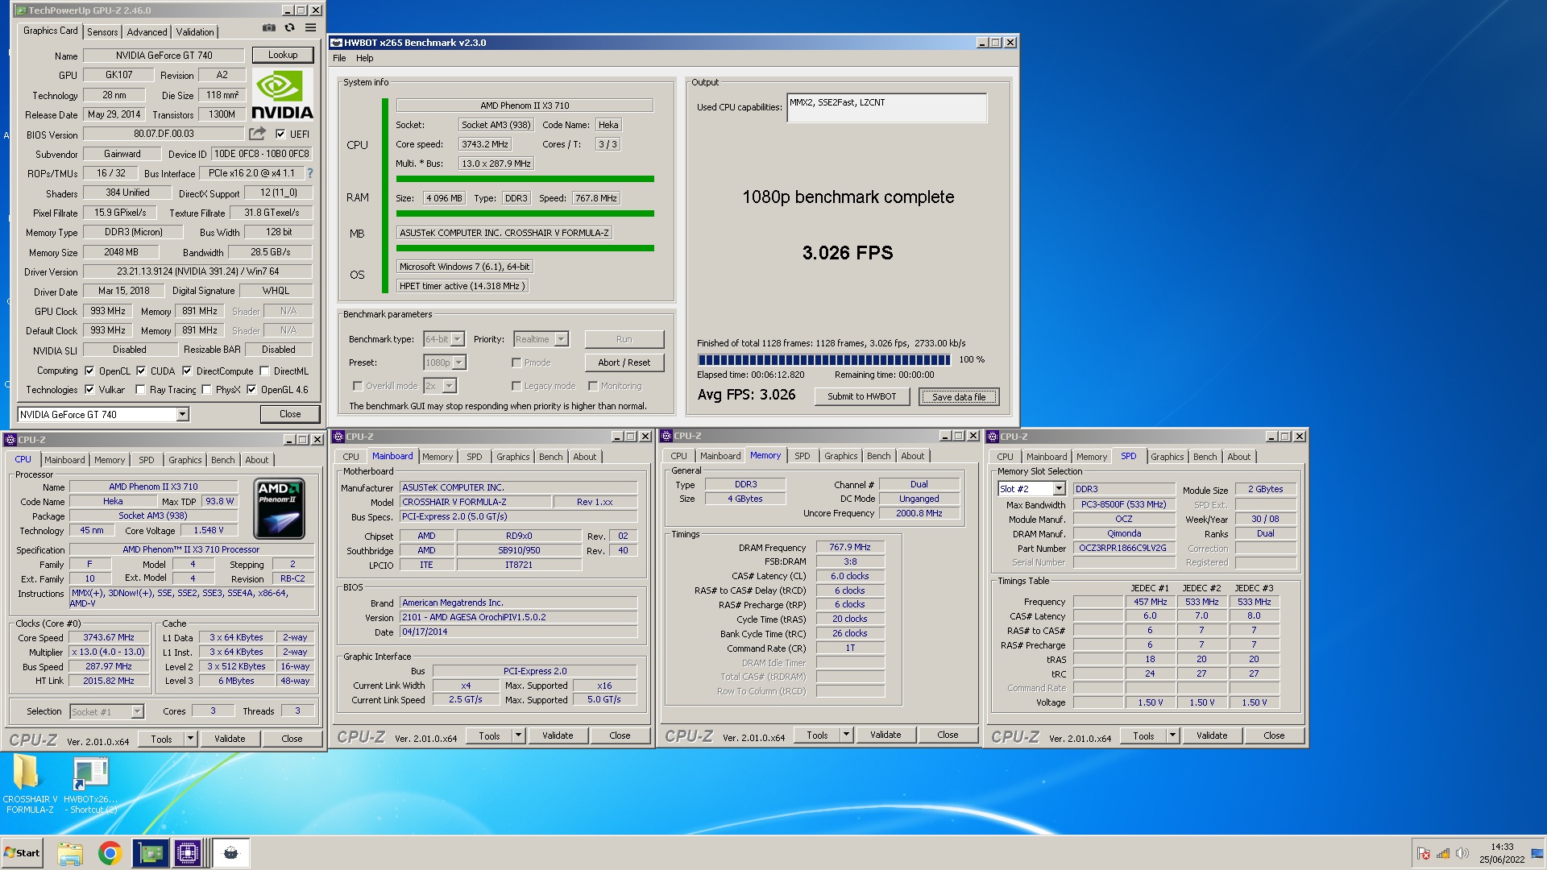
Task: Click the BIOS version share/export icon
Action: tap(257, 134)
